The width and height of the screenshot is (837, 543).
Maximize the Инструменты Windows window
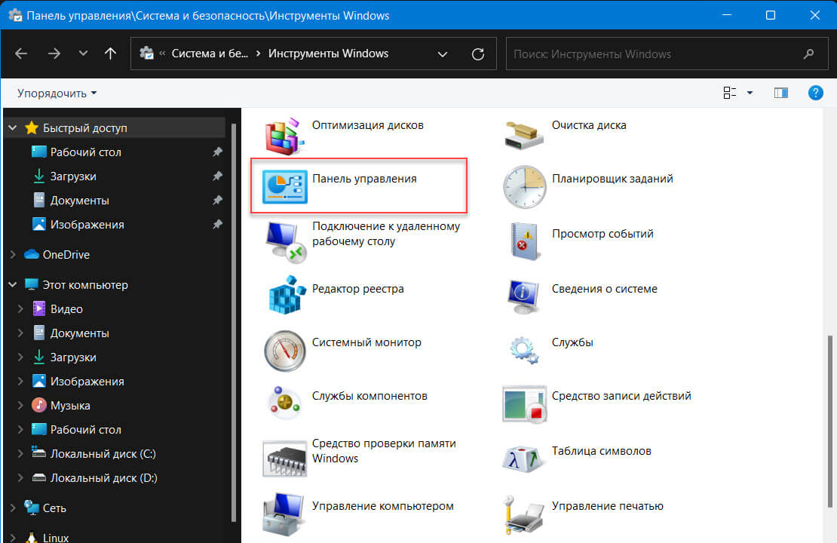(x=771, y=15)
